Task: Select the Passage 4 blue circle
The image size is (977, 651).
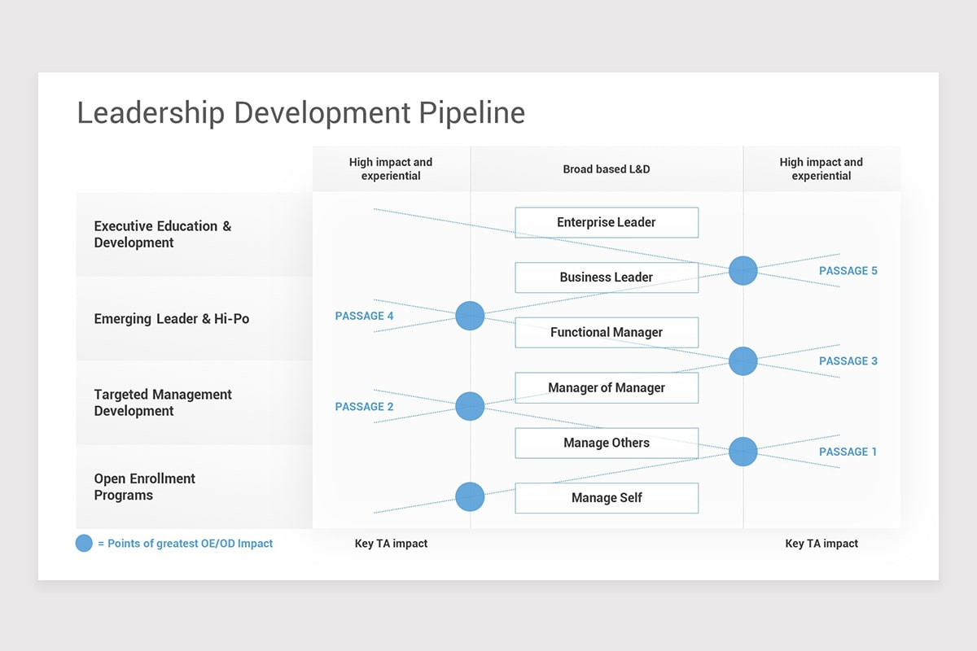Action: pyautogui.click(x=470, y=316)
